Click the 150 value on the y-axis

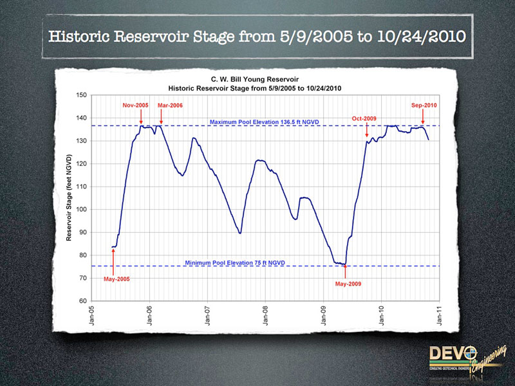(81, 95)
